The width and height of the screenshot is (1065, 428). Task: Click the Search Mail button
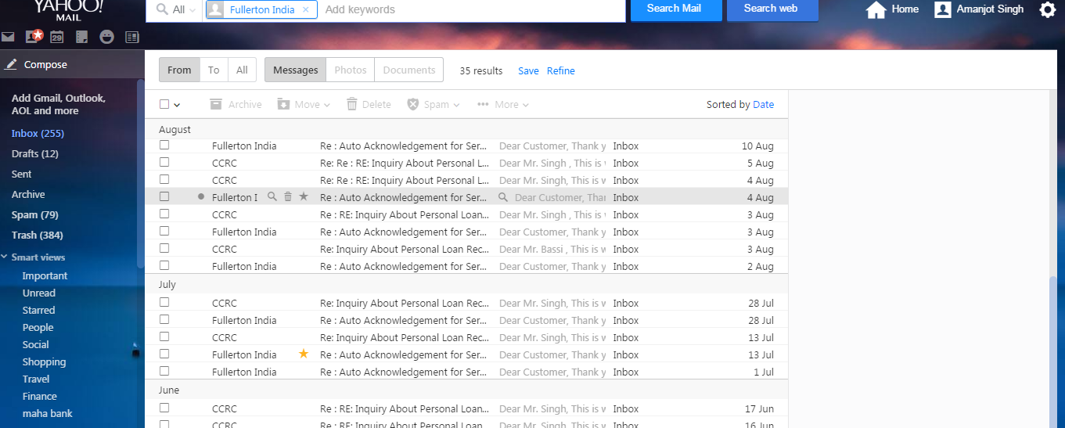(x=673, y=9)
